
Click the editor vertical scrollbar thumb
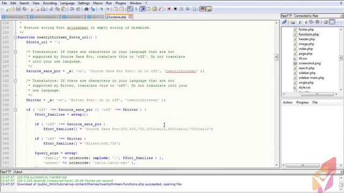276,57
